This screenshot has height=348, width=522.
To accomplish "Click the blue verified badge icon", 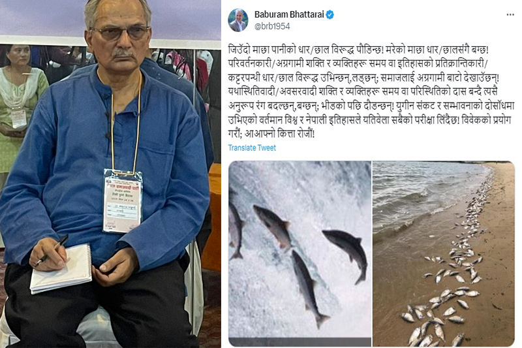I will (330, 14).
